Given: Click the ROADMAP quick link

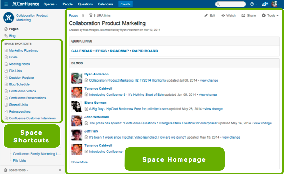Looking at the screenshot, I should point(119,51).
